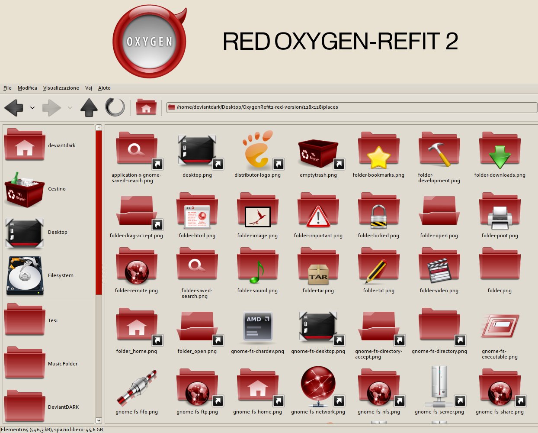Go forward with the right arrow button
Viewport: 538px width, 433px height.
pyautogui.click(x=51, y=107)
